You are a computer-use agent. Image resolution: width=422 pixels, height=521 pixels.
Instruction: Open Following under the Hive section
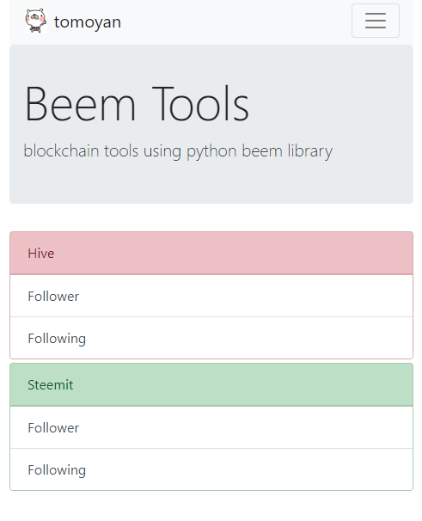[211, 338]
